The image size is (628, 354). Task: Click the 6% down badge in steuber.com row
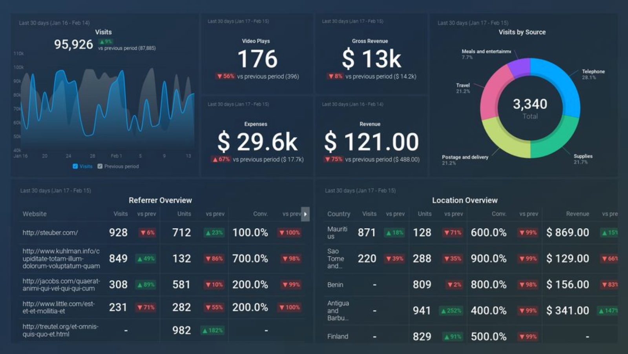(147, 233)
